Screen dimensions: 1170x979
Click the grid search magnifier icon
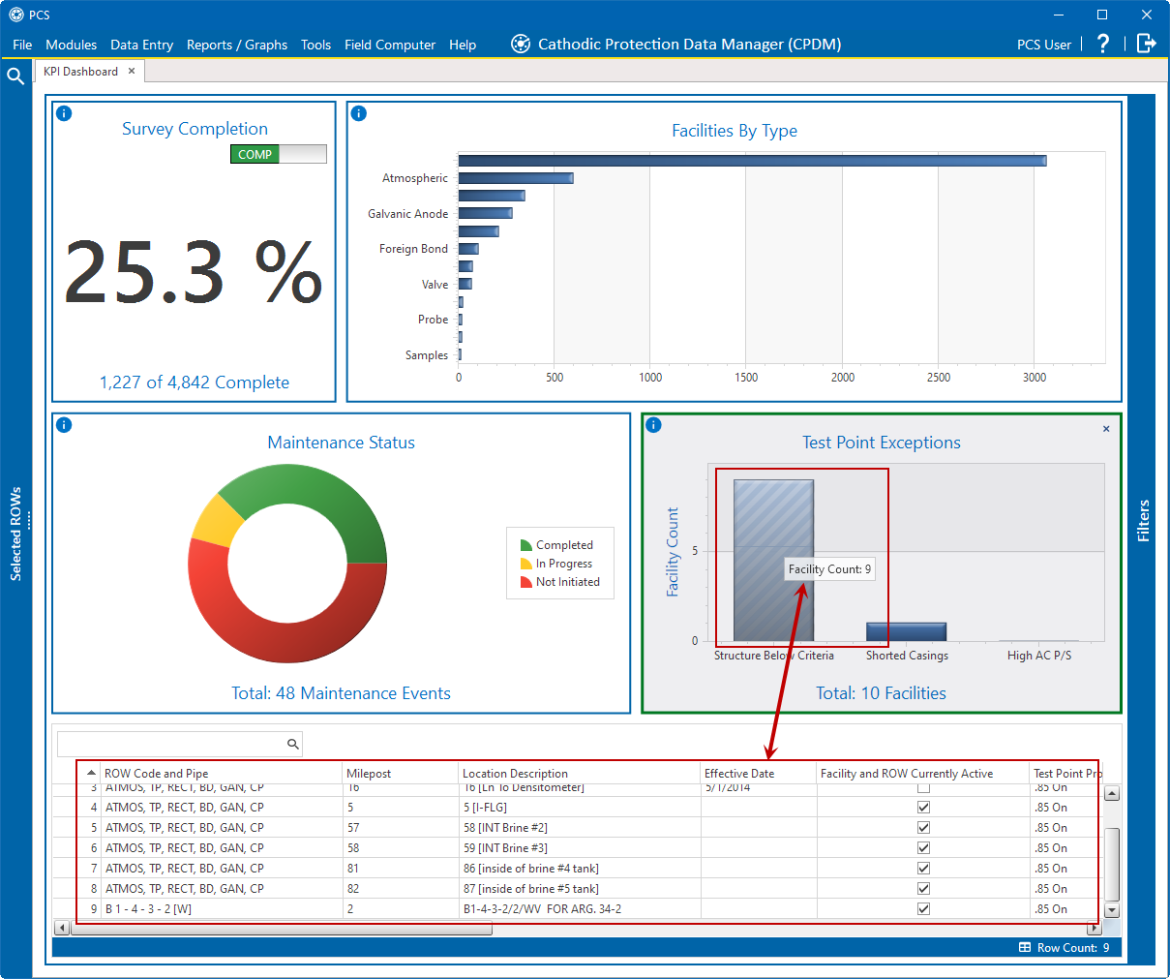[292, 744]
